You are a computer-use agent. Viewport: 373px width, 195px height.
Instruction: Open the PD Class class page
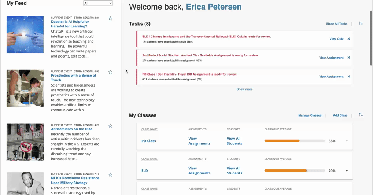(149, 141)
